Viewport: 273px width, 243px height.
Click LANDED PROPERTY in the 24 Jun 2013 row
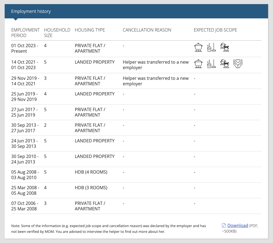[x=95, y=141]
